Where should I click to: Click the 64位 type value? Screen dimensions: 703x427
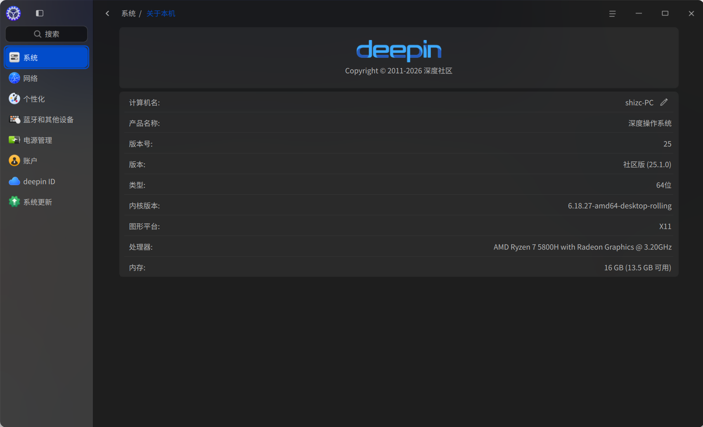coord(664,185)
